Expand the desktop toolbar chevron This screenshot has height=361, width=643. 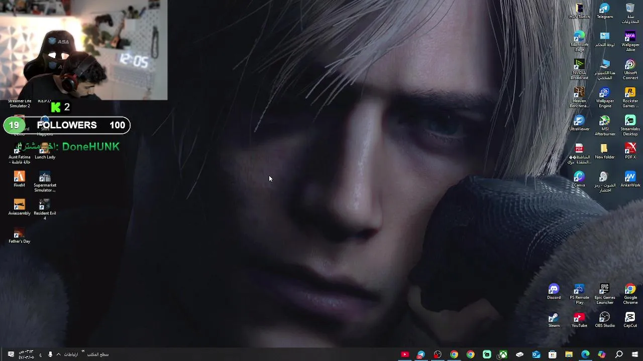pyautogui.click(x=83, y=351)
